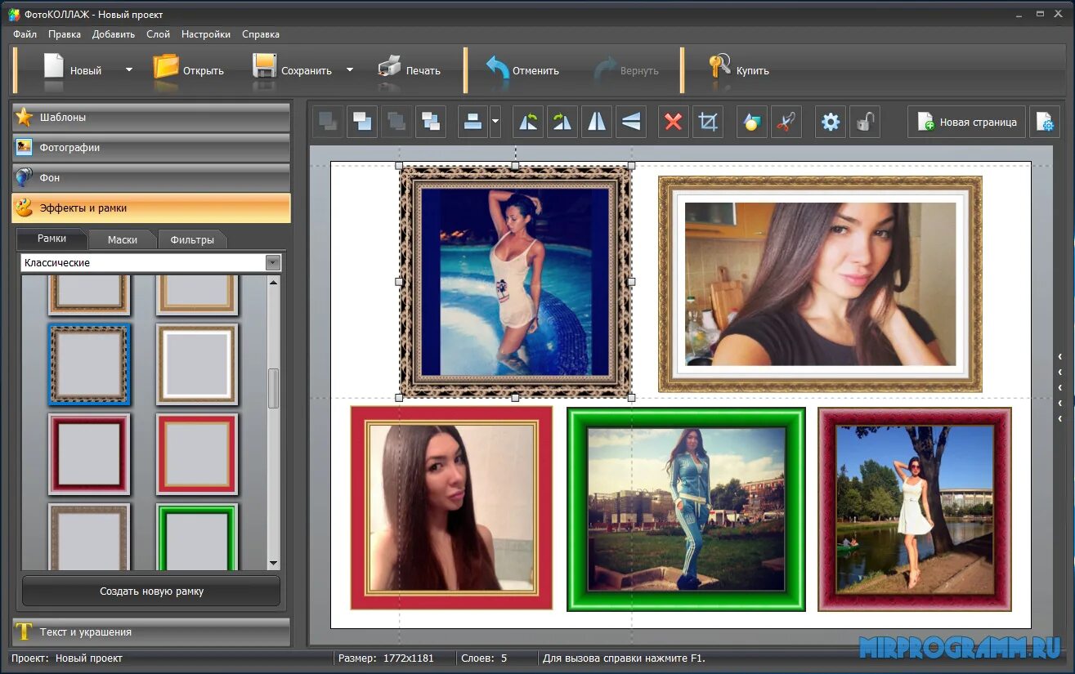Open the Правка menu
Screen dimensions: 1075x674
point(65,34)
